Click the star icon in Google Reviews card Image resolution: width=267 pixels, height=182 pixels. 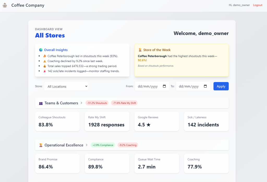point(148,125)
